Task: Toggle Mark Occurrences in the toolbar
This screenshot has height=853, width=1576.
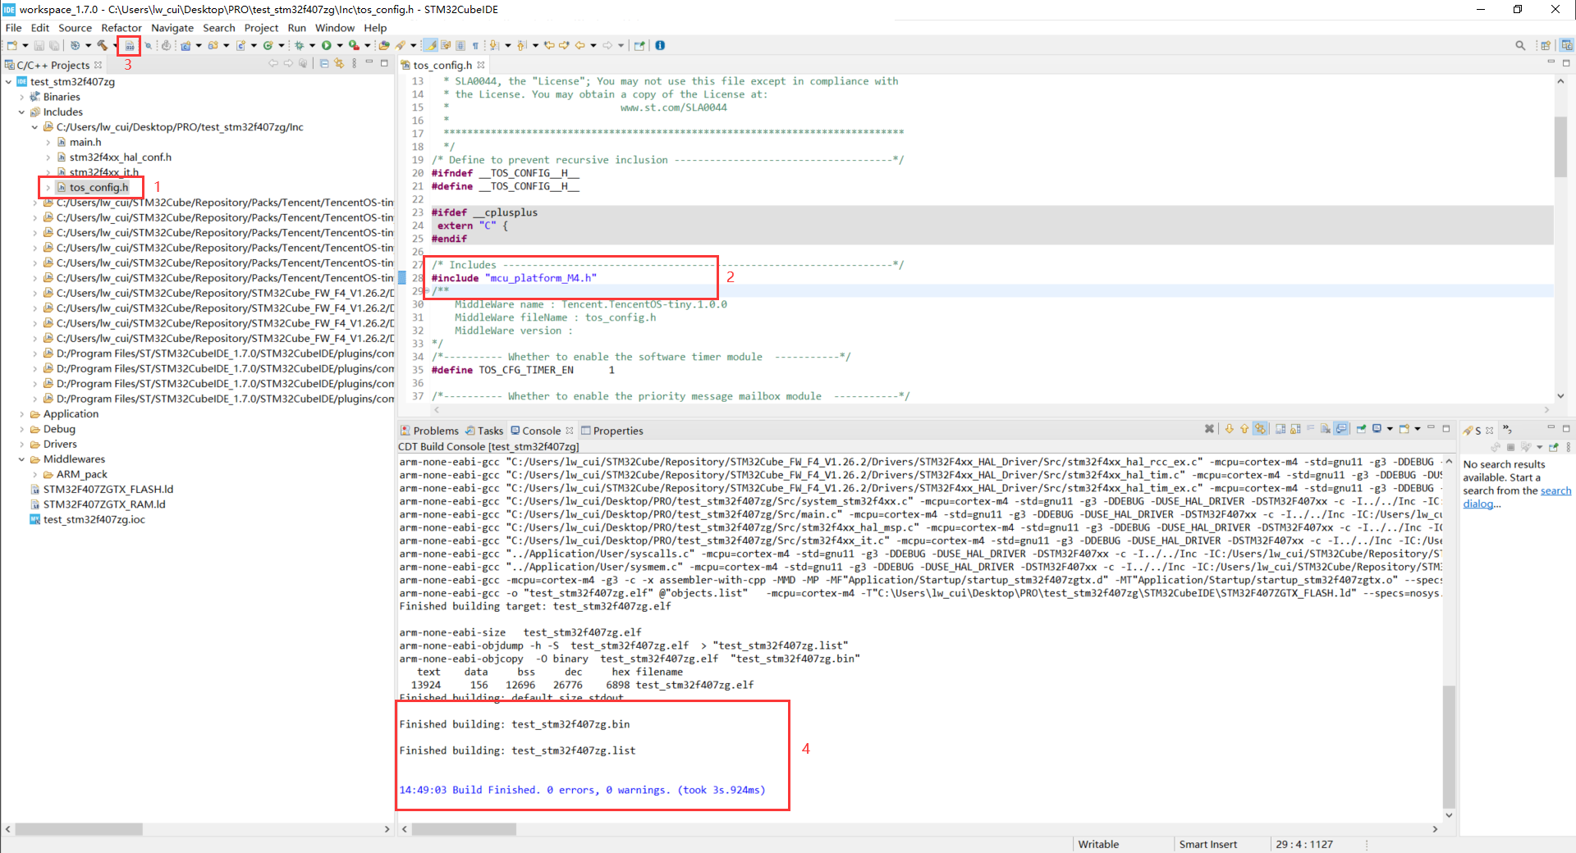Action: click(431, 45)
